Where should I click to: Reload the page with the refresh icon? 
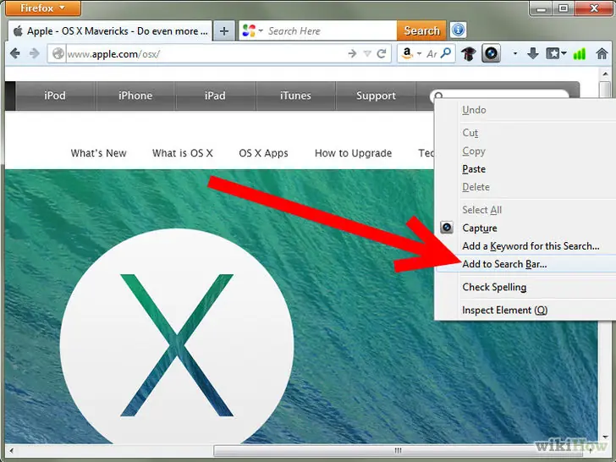[x=382, y=53]
